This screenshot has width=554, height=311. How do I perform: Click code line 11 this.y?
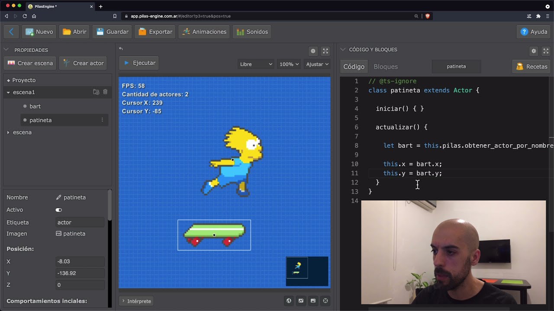click(412, 173)
